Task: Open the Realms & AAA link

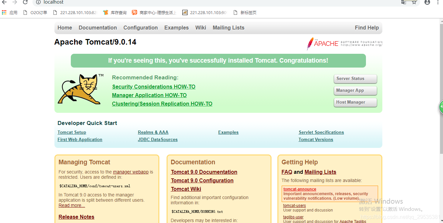Action: tap(153, 132)
